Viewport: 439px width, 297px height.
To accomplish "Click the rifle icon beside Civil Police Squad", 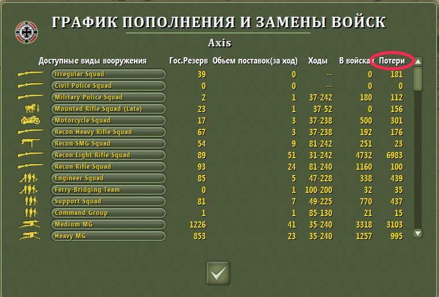I will [x=31, y=86].
